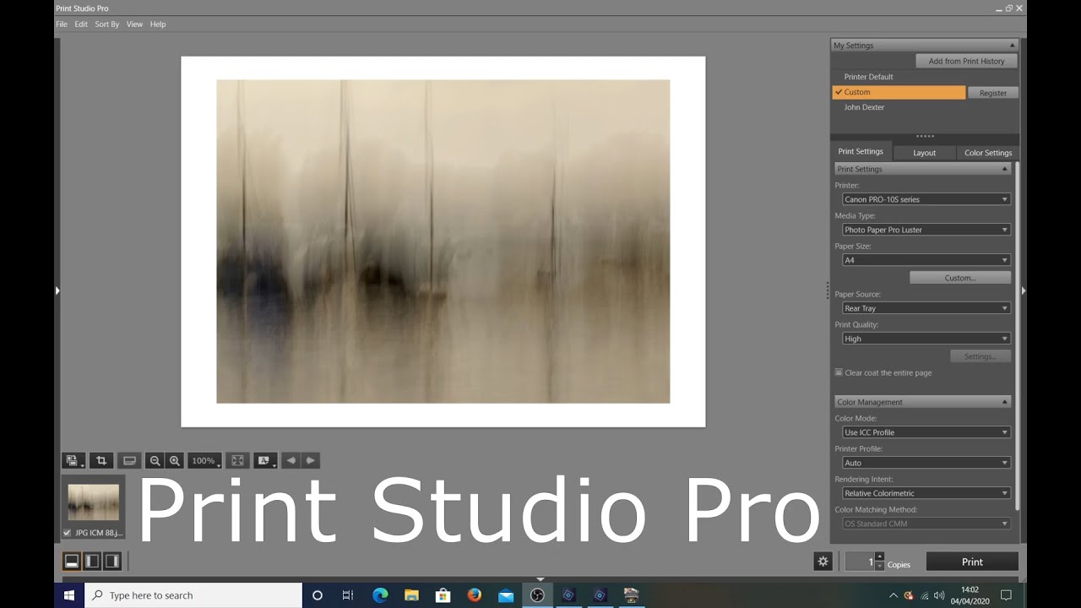1081x608 pixels.
Task: Open the Print Quality High dropdown
Action: pos(926,339)
